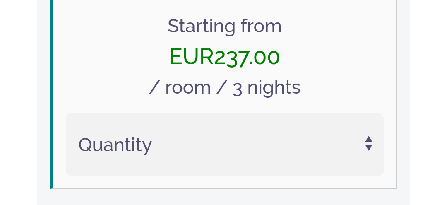The width and height of the screenshot is (447, 205).
Task: Click the "237.00" amount in green
Action: [247, 57]
